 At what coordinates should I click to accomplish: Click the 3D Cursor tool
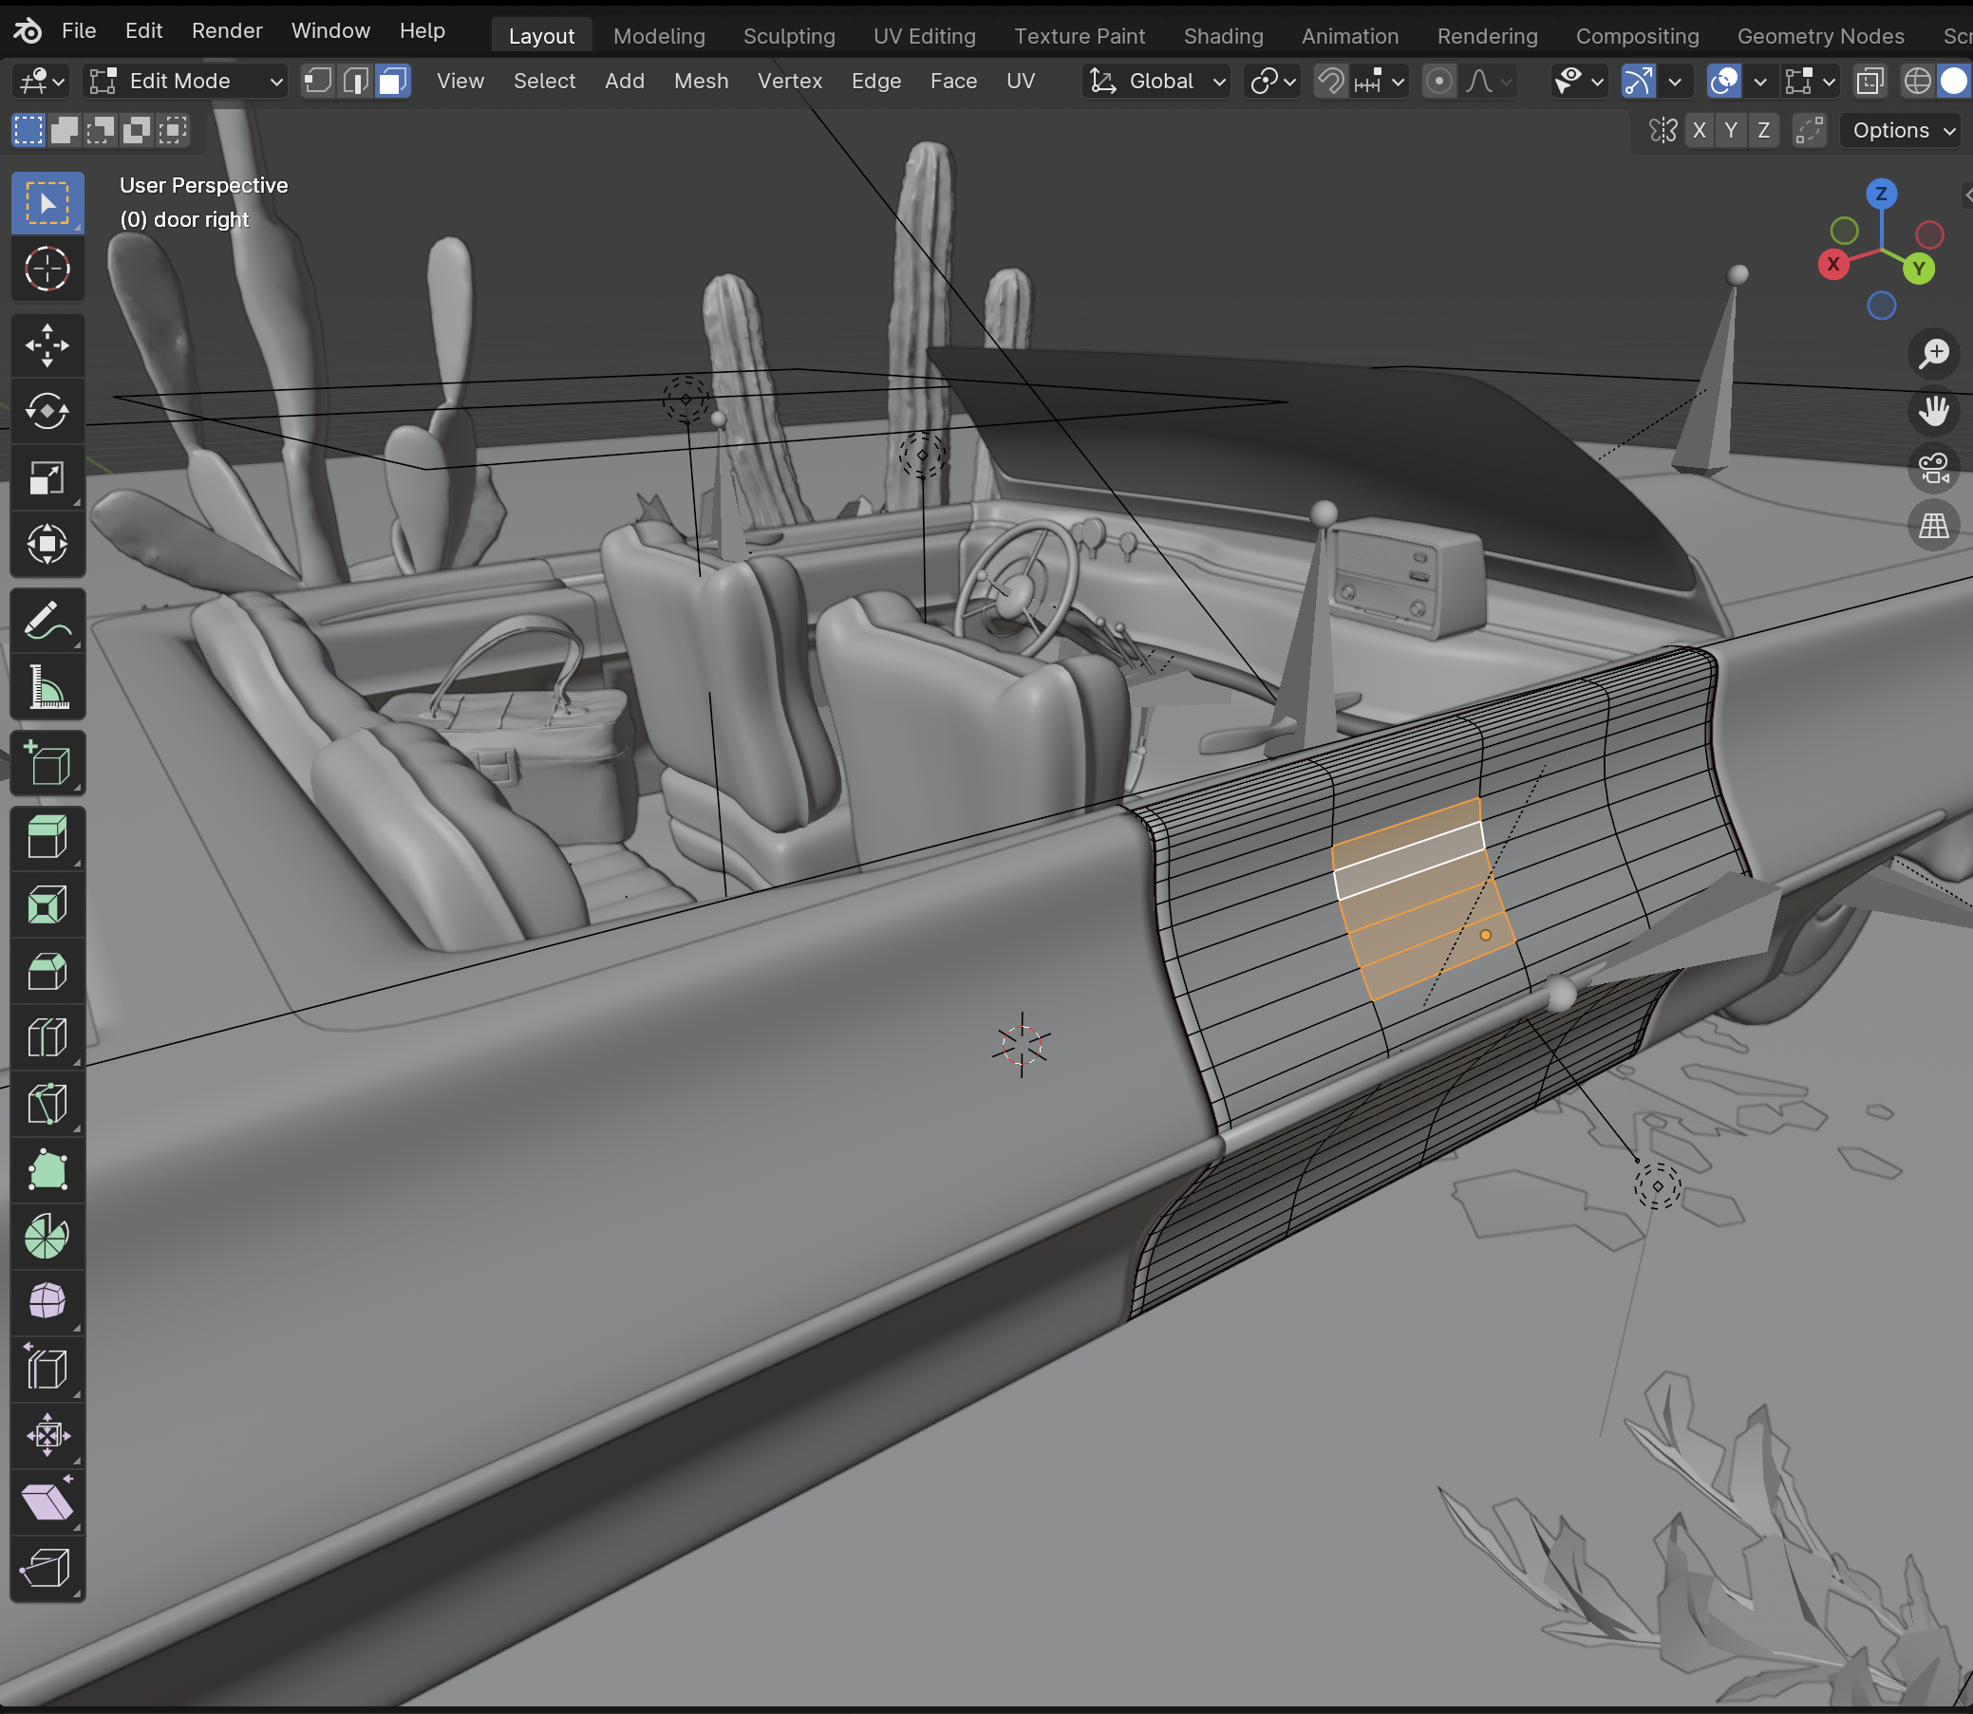point(47,269)
